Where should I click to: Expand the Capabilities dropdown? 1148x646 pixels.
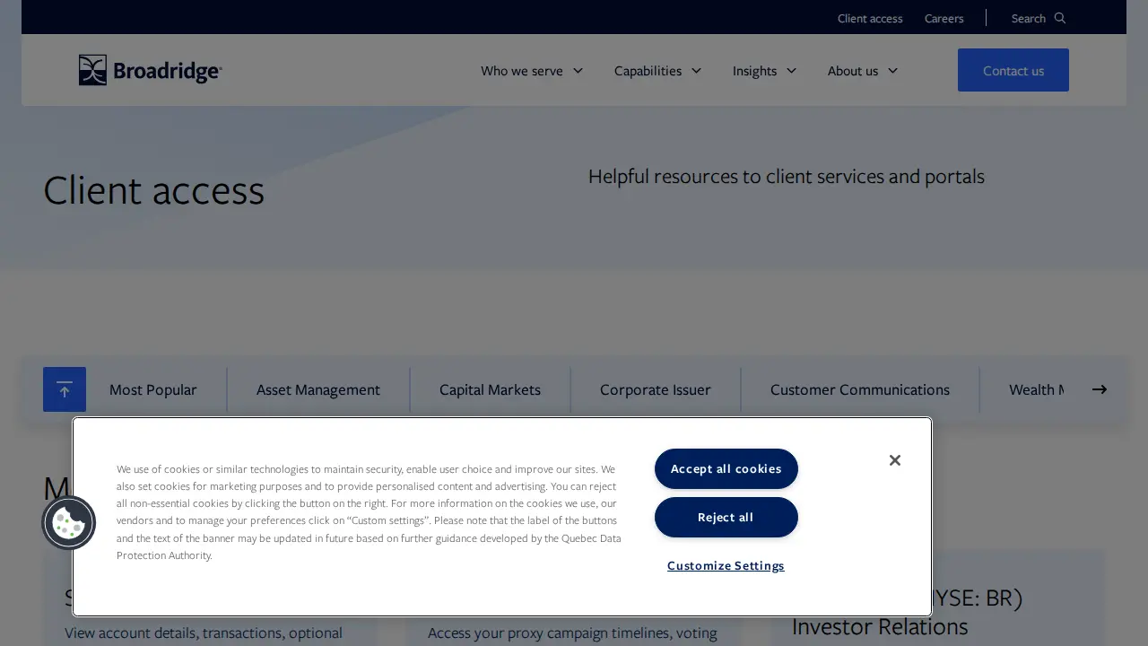pyautogui.click(x=657, y=70)
